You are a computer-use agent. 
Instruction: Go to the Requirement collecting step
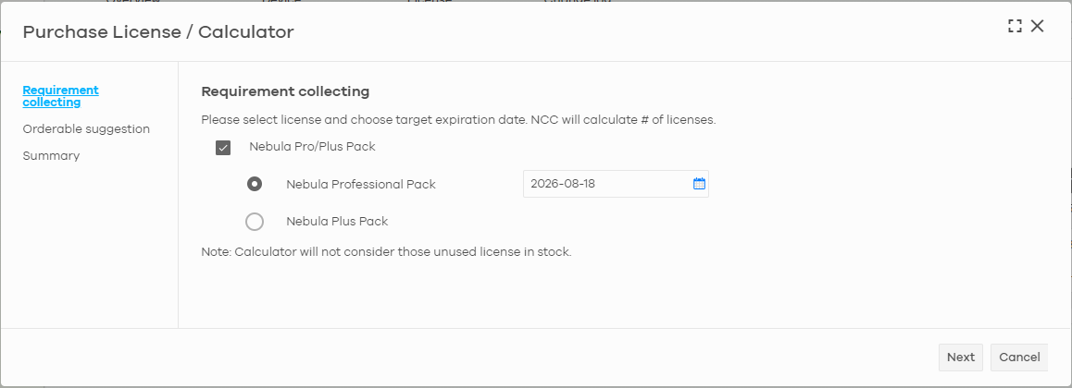tap(61, 96)
